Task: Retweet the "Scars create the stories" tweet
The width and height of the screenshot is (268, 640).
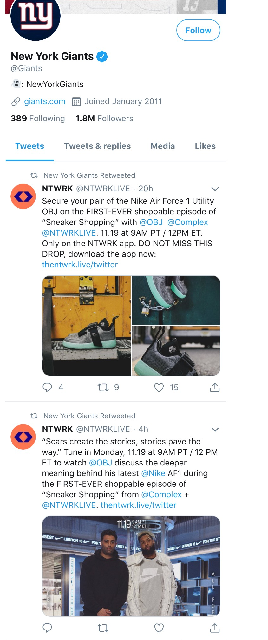Action: (103, 628)
